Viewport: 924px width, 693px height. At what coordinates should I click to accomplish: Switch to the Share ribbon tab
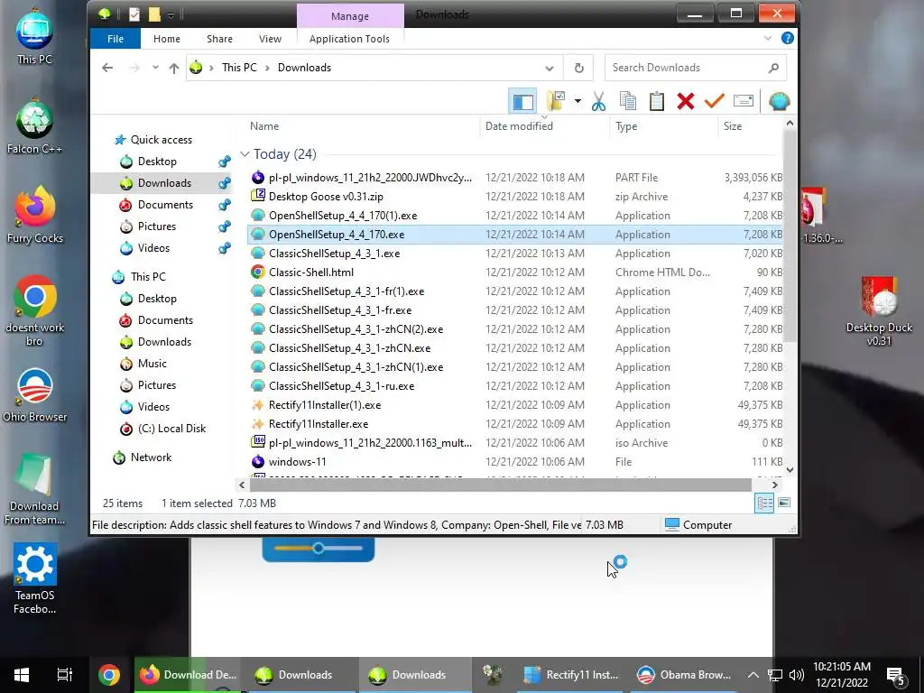click(219, 39)
